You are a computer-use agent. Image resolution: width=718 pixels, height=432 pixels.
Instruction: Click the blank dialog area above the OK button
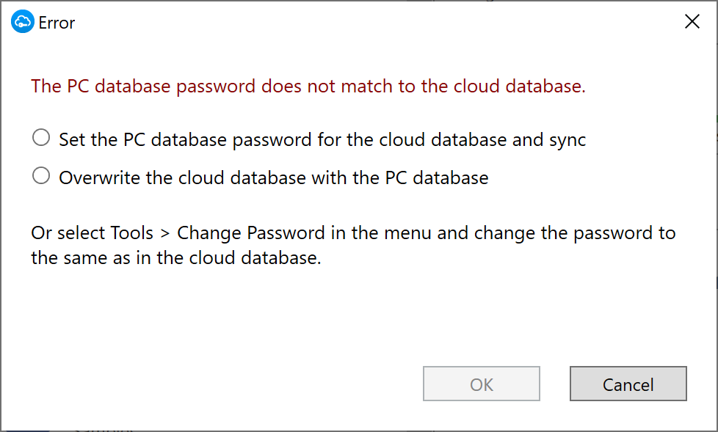click(481, 321)
